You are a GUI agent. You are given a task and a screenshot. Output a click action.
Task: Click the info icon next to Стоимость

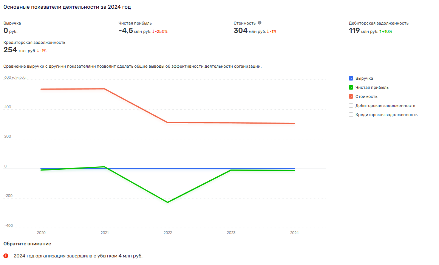tap(260, 23)
